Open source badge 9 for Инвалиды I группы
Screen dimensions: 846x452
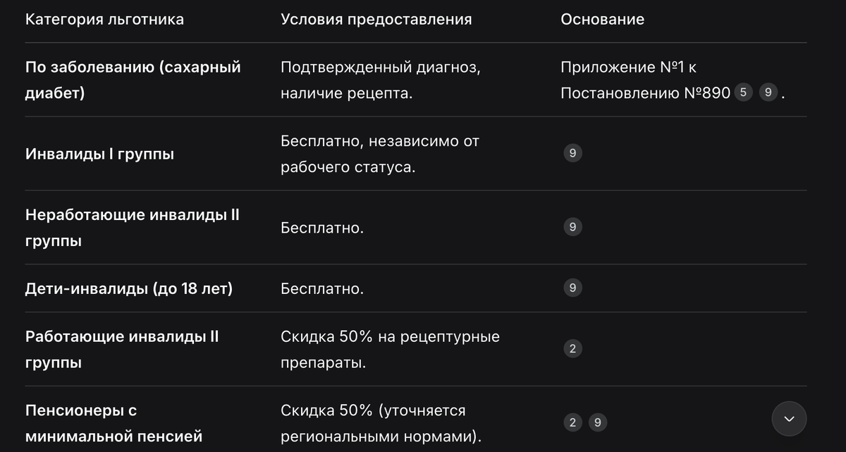(x=572, y=153)
